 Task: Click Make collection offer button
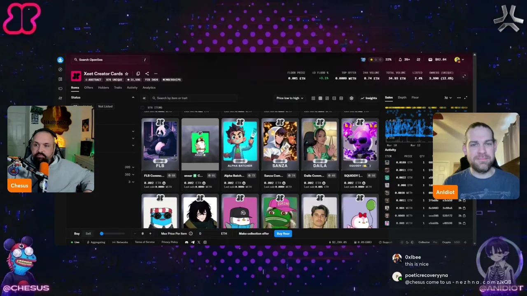[x=254, y=234]
